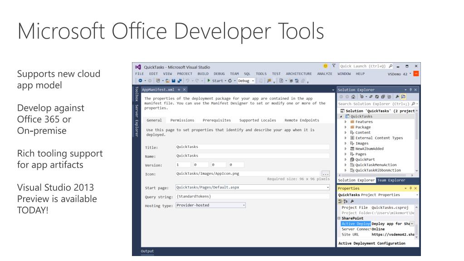The width and height of the screenshot is (464, 261).
Task: Select the Project File property row
Action: [378, 207]
